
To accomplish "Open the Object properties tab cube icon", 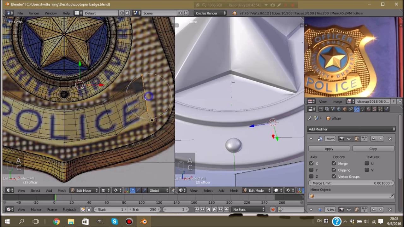I will (x=345, y=109).
